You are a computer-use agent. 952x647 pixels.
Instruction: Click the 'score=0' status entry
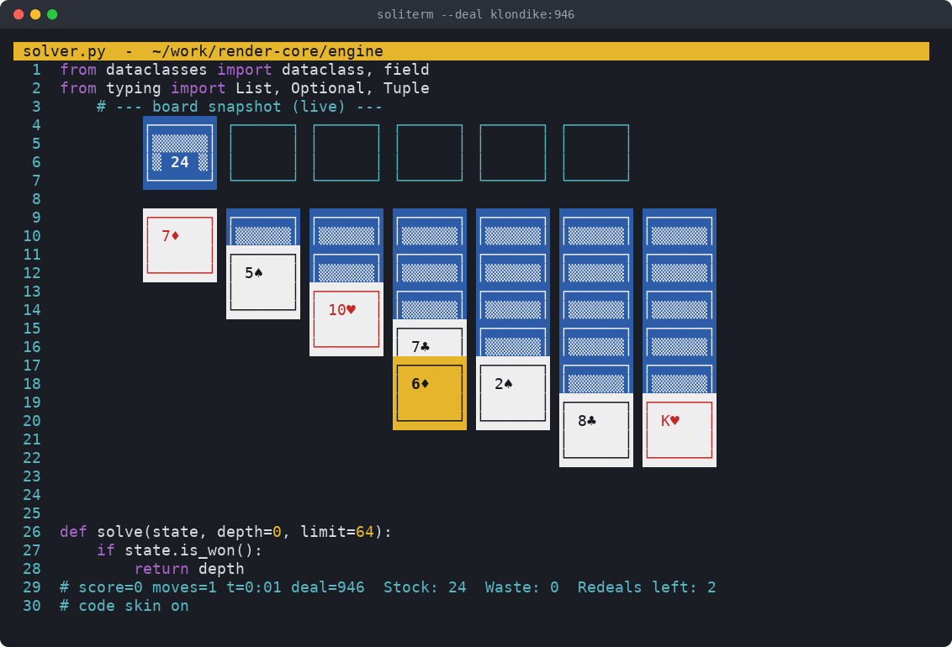(x=110, y=587)
